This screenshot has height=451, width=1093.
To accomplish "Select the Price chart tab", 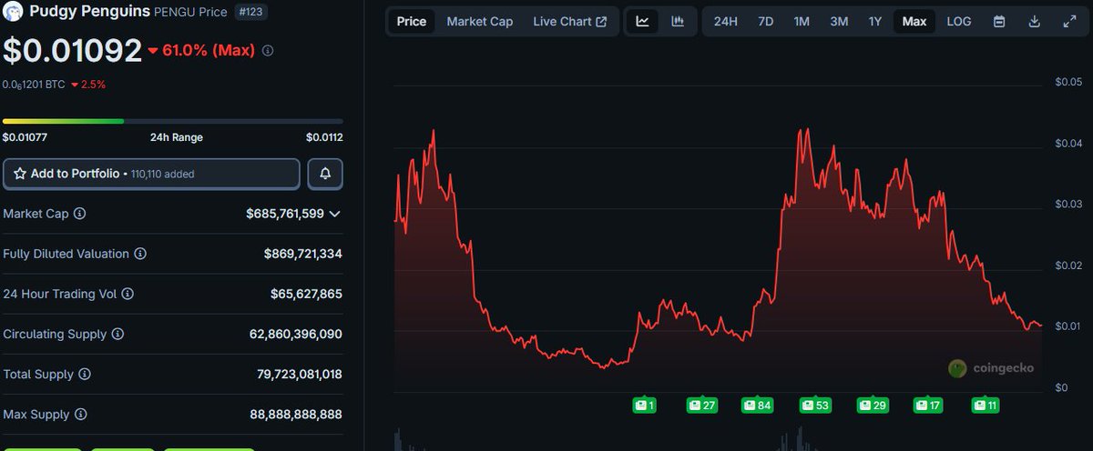I will pos(412,21).
